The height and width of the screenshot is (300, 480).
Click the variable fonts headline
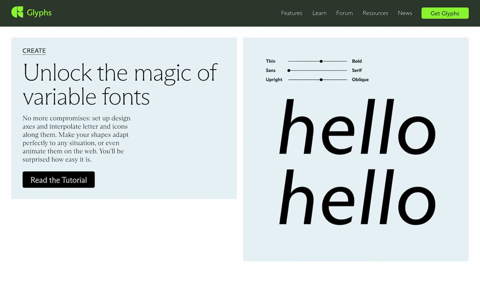coord(120,85)
